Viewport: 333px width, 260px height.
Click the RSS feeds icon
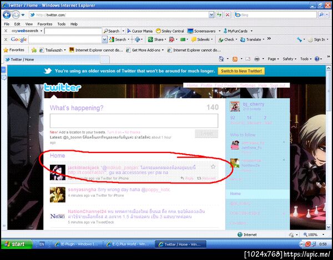coord(235,59)
